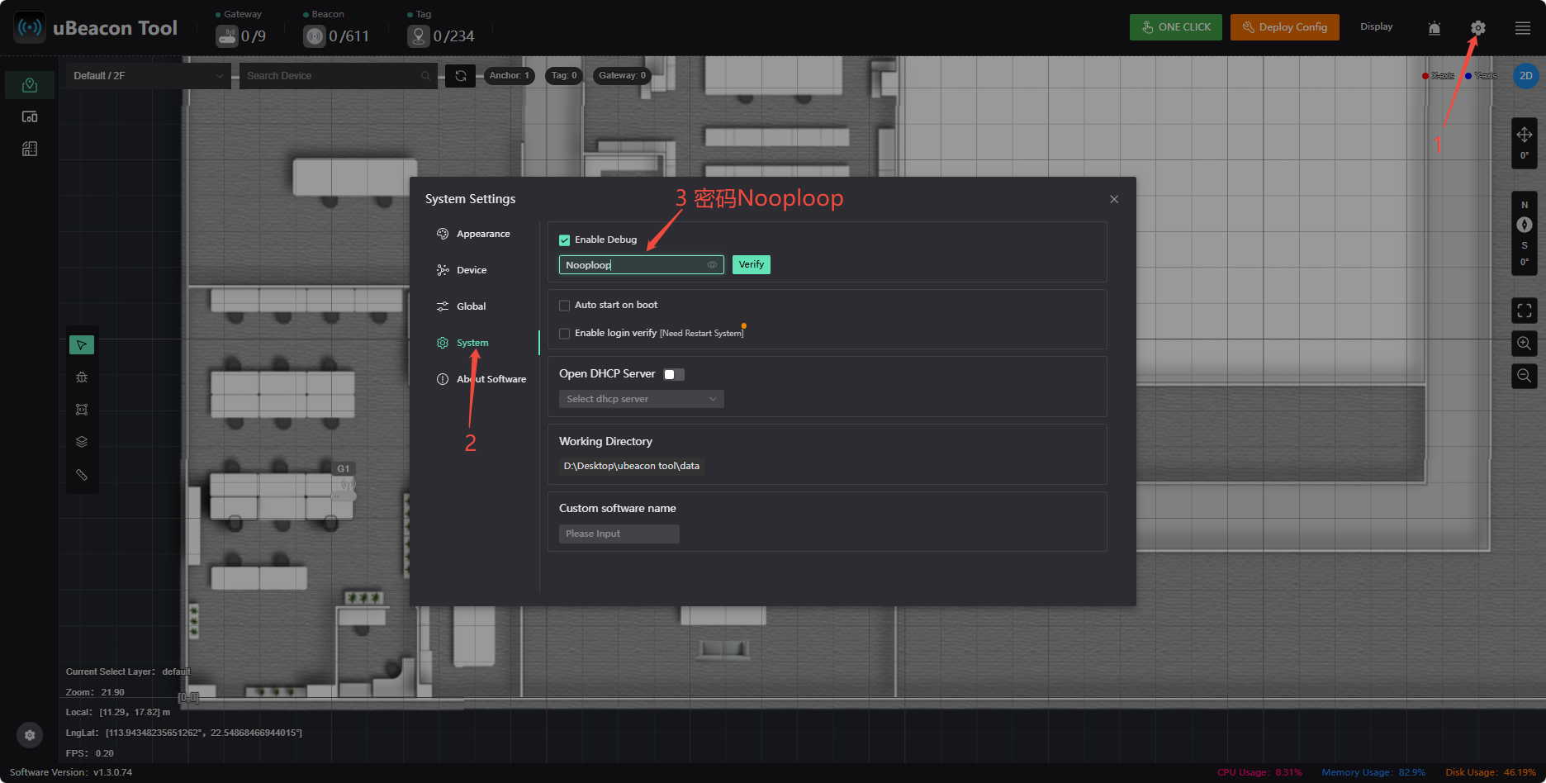1546x783 pixels.
Task: Focus the Search Device field
Action: click(338, 76)
